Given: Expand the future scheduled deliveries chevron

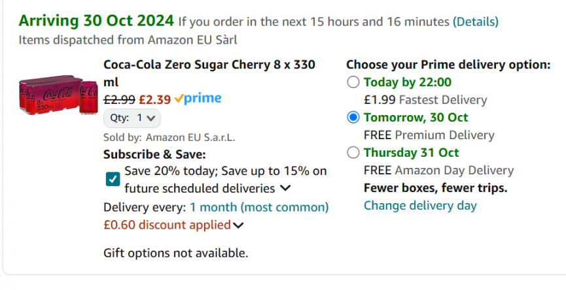Looking at the screenshot, I should pyautogui.click(x=285, y=189).
